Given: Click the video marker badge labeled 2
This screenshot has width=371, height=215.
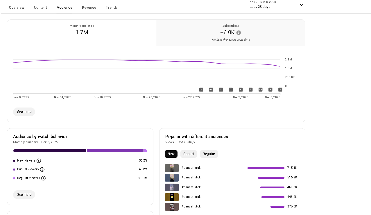Looking at the screenshot, I should coord(201,89).
